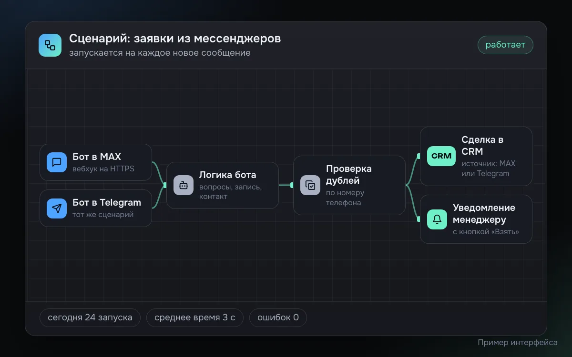Click the robot icon in Логика бота
572x357 pixels.
click(184, 185)
